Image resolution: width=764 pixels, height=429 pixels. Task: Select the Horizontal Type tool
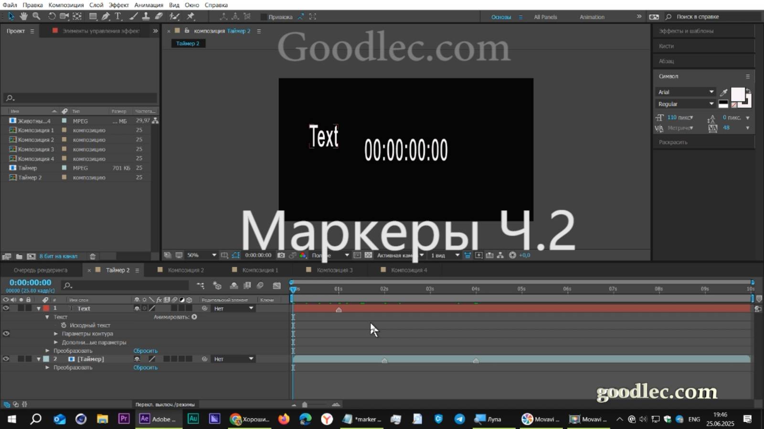point(117,17)
